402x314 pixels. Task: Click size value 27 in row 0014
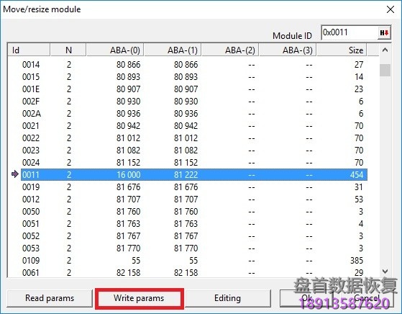coord(359,64)
